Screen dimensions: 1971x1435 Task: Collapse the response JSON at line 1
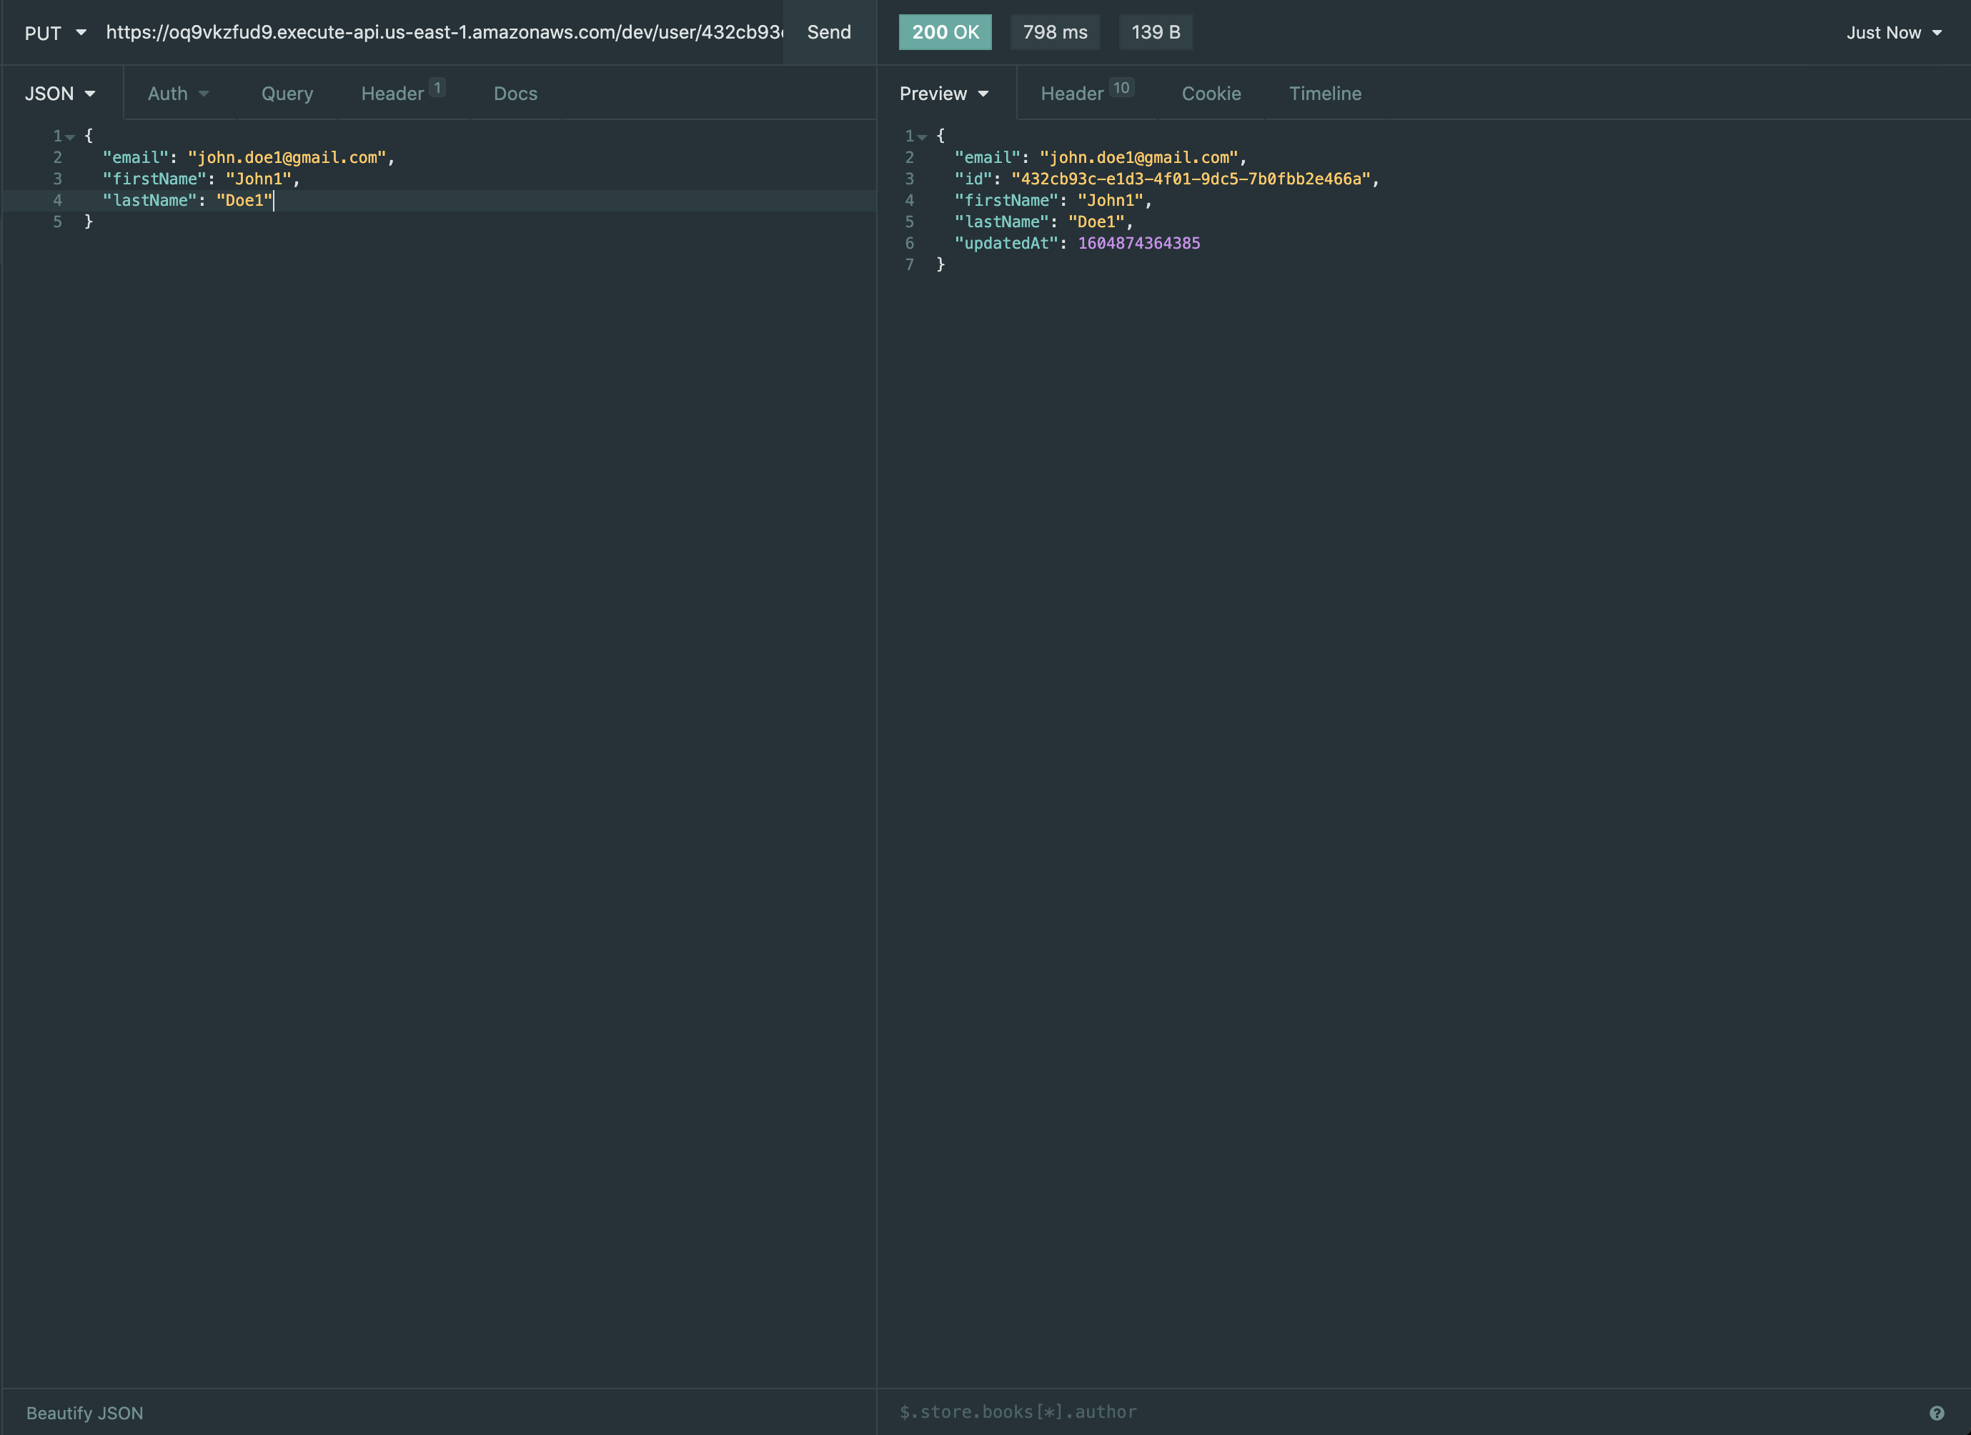coord(922,136)
